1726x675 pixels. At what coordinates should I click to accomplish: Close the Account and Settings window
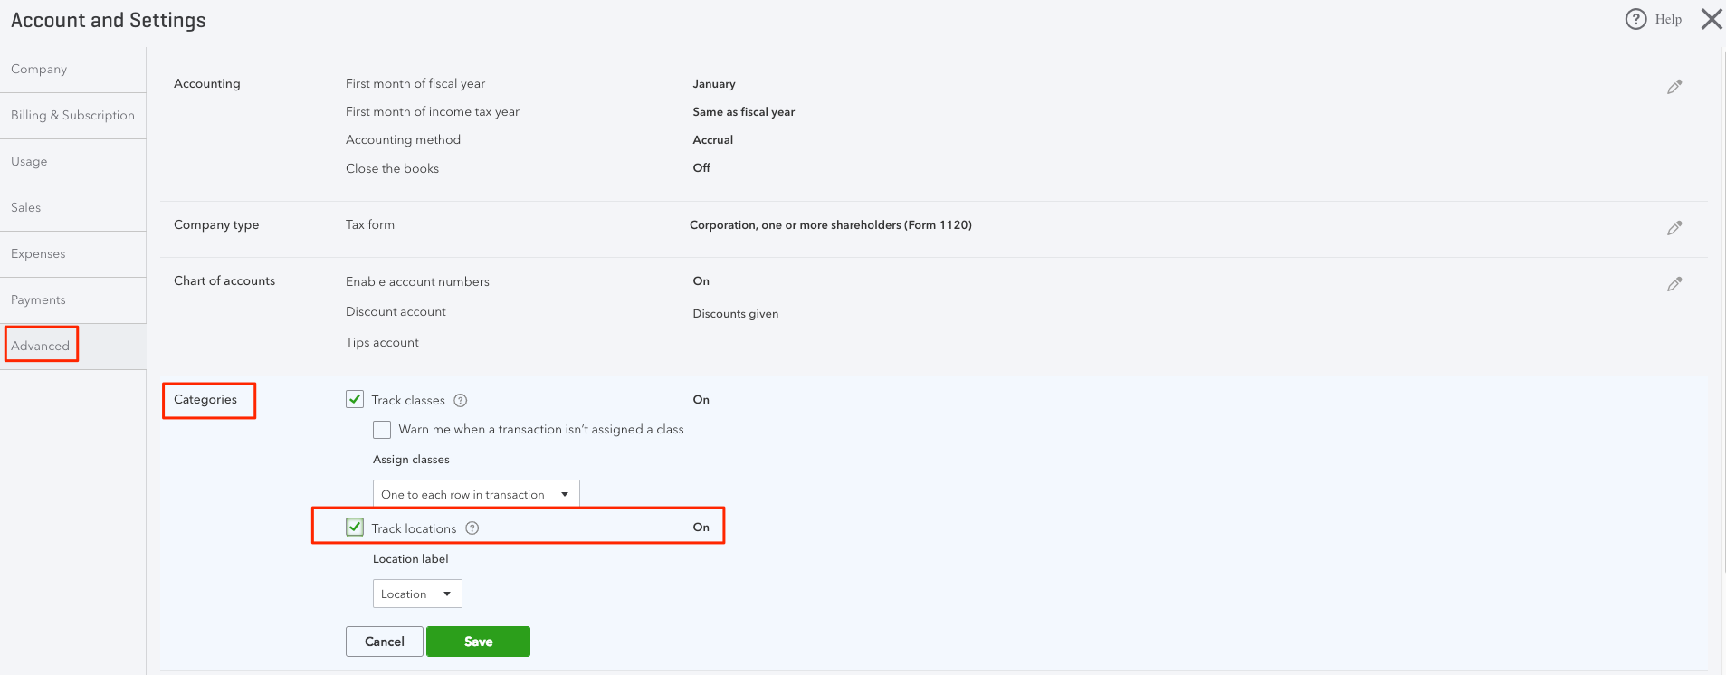pyautogui.click(x=1711, y=19)
